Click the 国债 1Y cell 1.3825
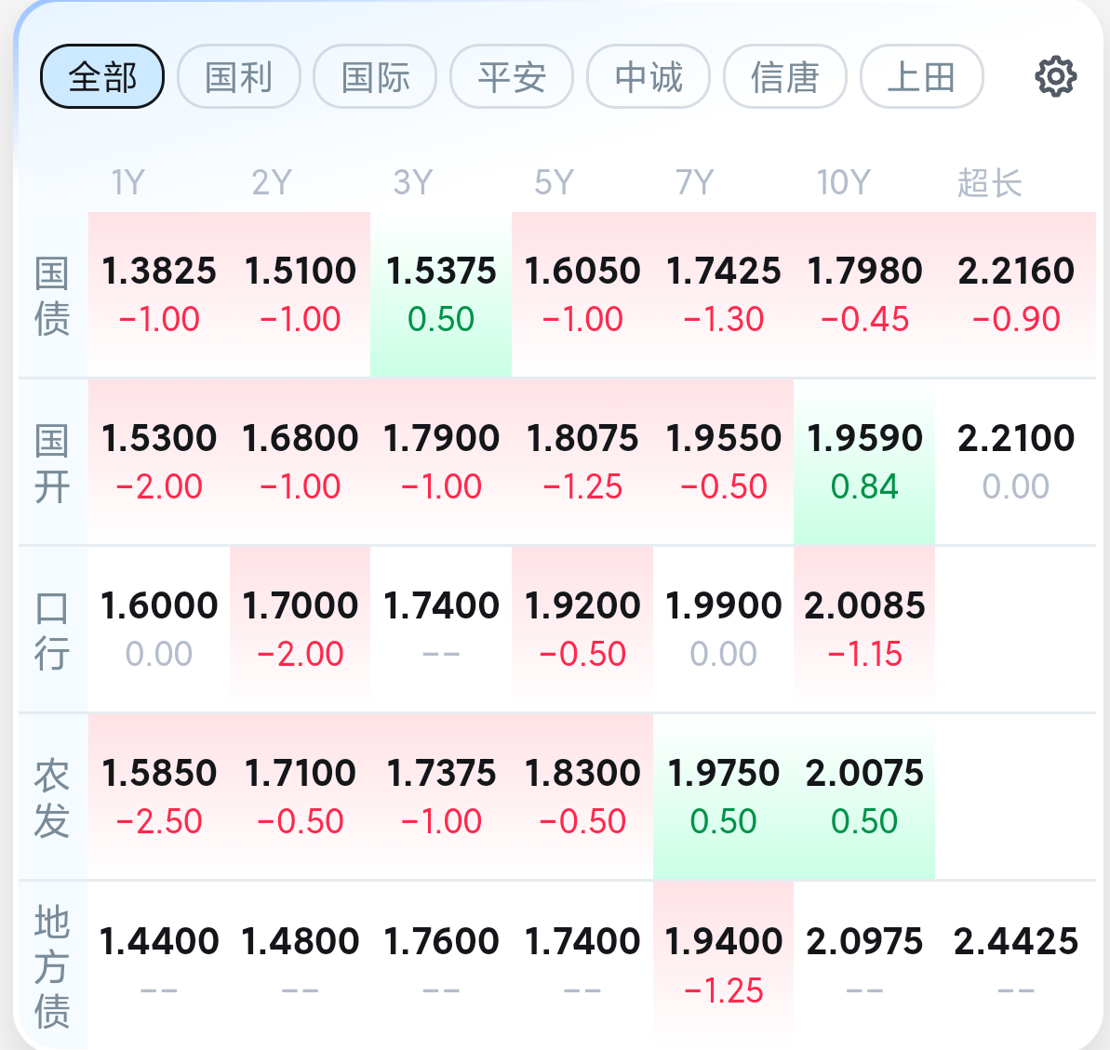The image size is (1110, 1050). click(158, 294)
